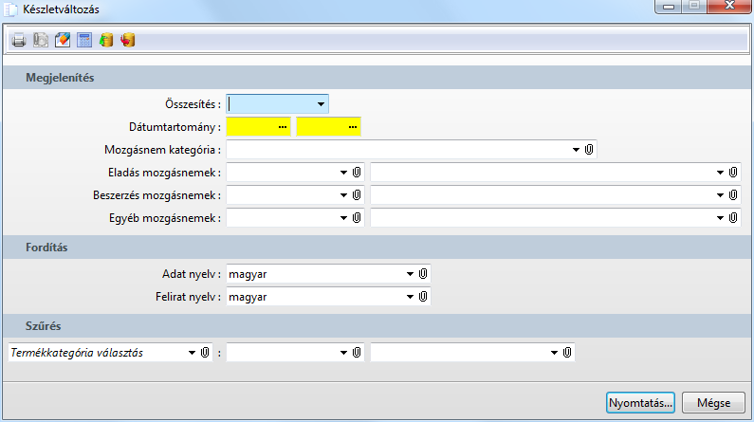754x422 pixels.
Task: Click paperclip on middle Szűrés filter field
Action: [357, 353]
